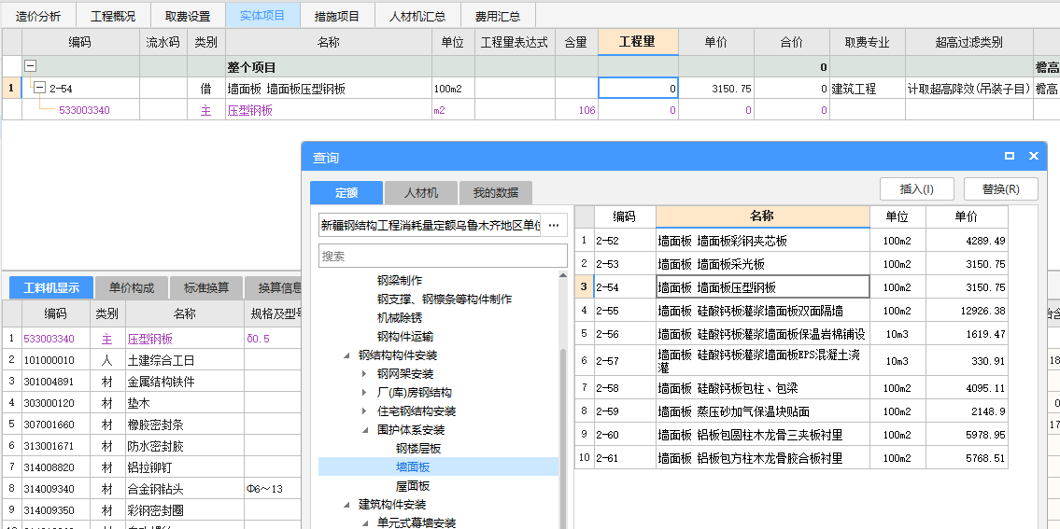The height and width of the screenshot is (529, 1060).
Task: Click the 插入(I) button
Action: [917, 189]
